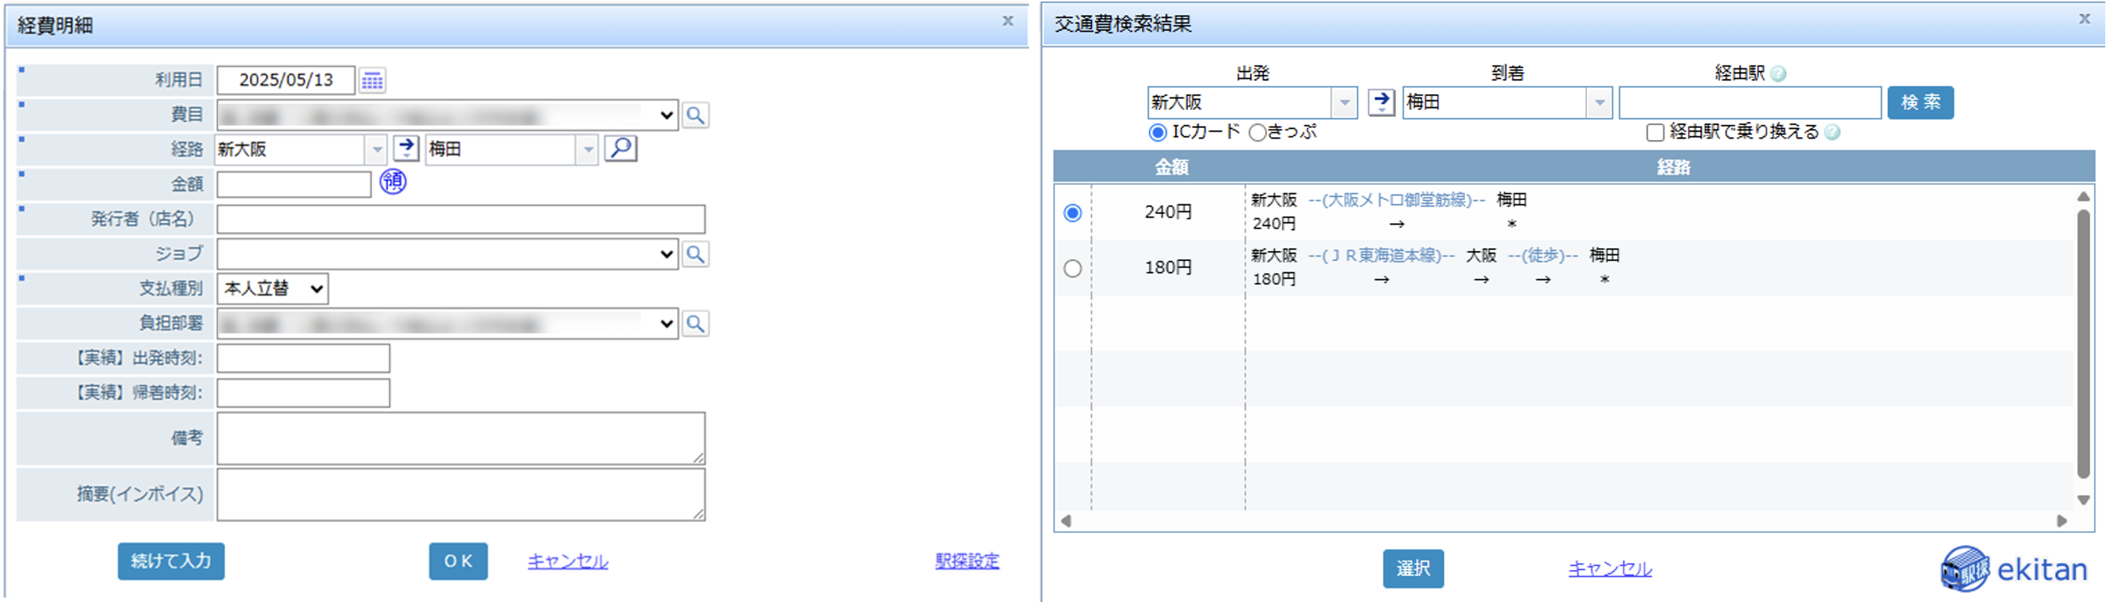This screenshot has height=602, width=2106.
Task: Open arrival station 梅田 dropdown in 経費明細
Action: point(588,150)
